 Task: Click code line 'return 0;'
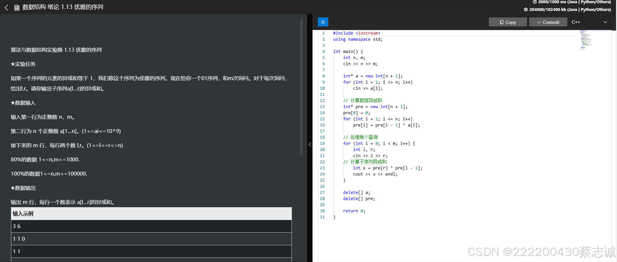[354, 211]
